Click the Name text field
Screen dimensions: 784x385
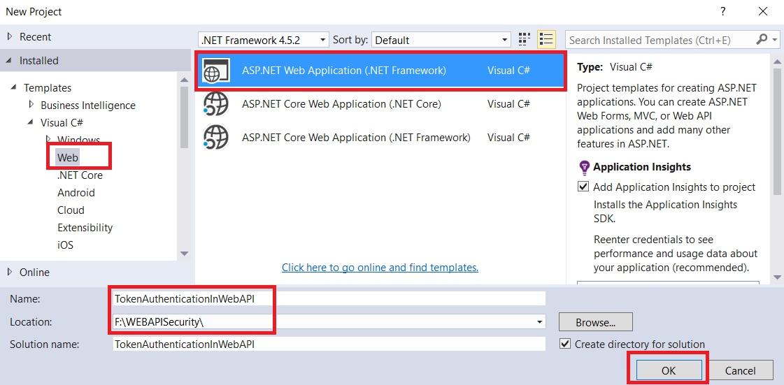point(329,298)
